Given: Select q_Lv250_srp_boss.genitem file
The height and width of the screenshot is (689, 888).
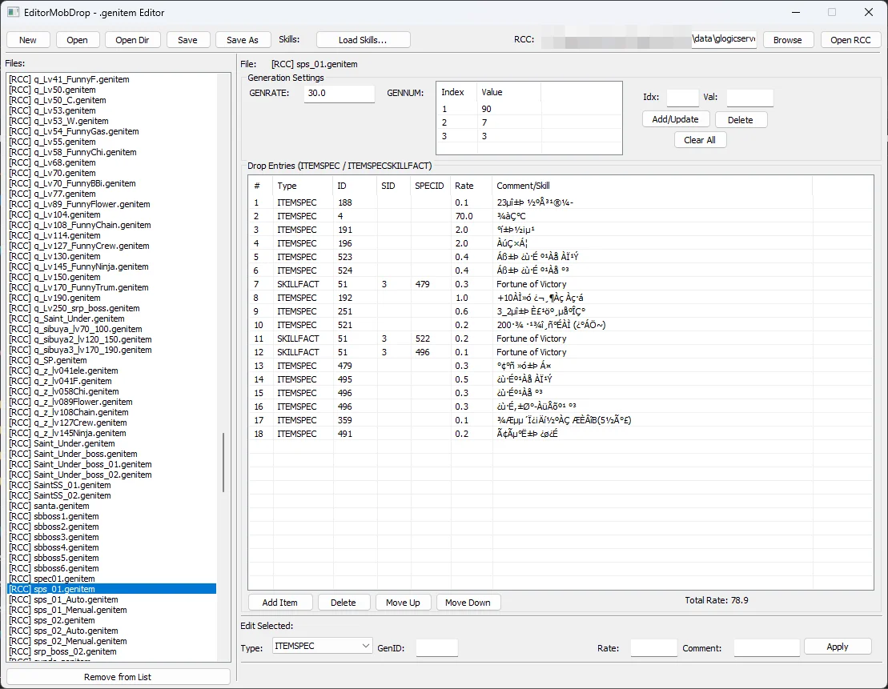Looking at the screenshot, I should point(112,309).
